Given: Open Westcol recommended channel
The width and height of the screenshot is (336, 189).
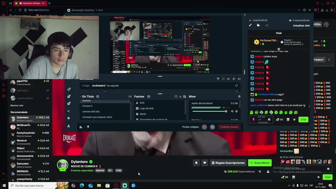Looking at the screenshot, I should (x=30, y=142).
